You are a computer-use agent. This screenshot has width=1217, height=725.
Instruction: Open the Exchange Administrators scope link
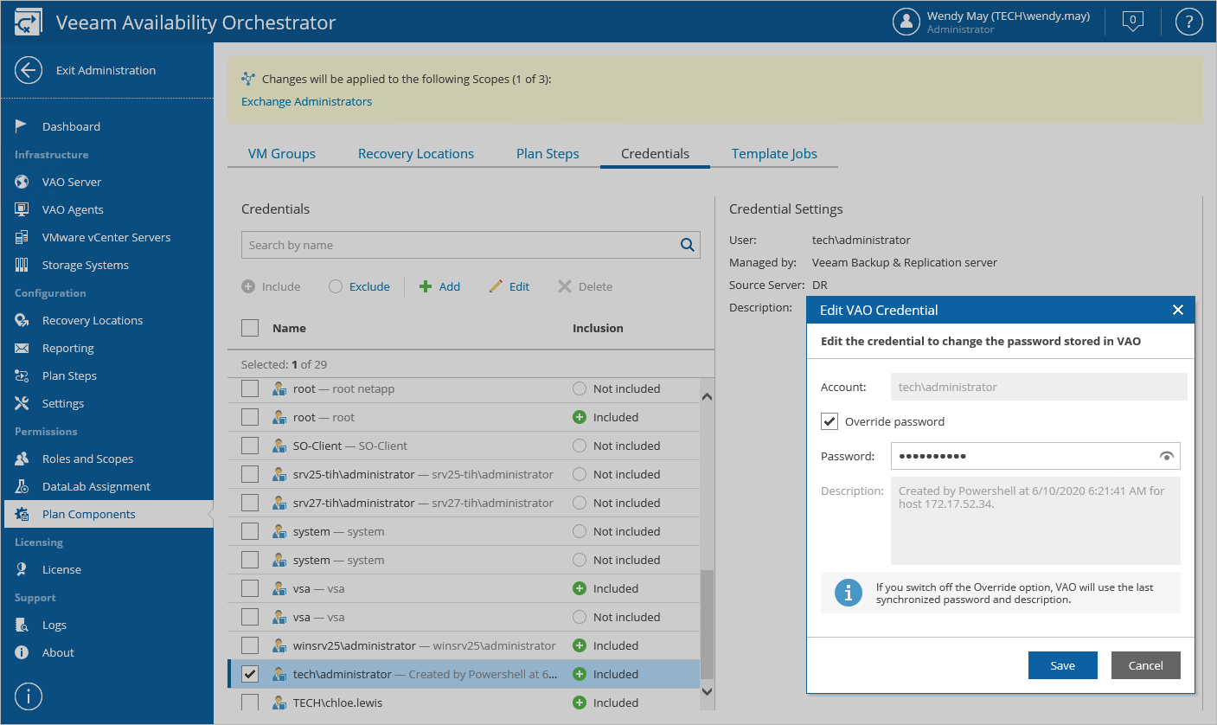point(306,101)
